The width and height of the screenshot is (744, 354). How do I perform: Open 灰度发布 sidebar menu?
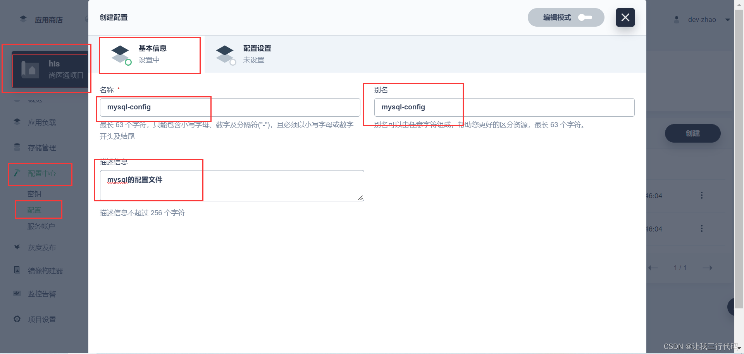42,248
